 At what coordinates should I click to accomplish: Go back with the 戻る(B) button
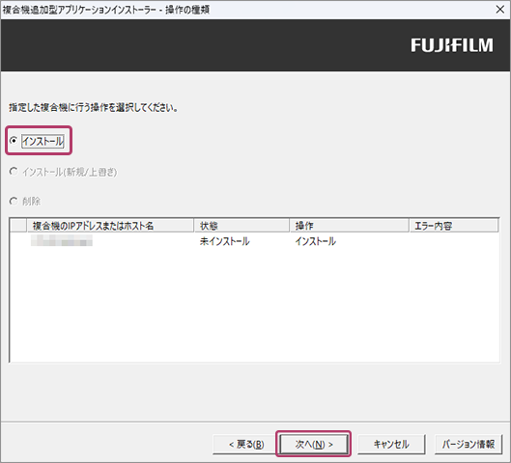coord(246,444)
